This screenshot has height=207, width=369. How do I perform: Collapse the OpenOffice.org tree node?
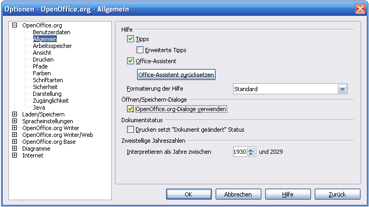tap(15, 25)
